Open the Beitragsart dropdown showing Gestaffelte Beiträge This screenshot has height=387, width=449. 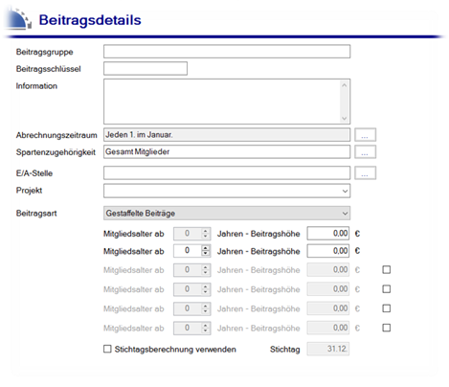pos(227,213)
